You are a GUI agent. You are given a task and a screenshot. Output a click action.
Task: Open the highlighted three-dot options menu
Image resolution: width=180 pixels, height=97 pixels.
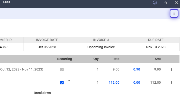174,13
